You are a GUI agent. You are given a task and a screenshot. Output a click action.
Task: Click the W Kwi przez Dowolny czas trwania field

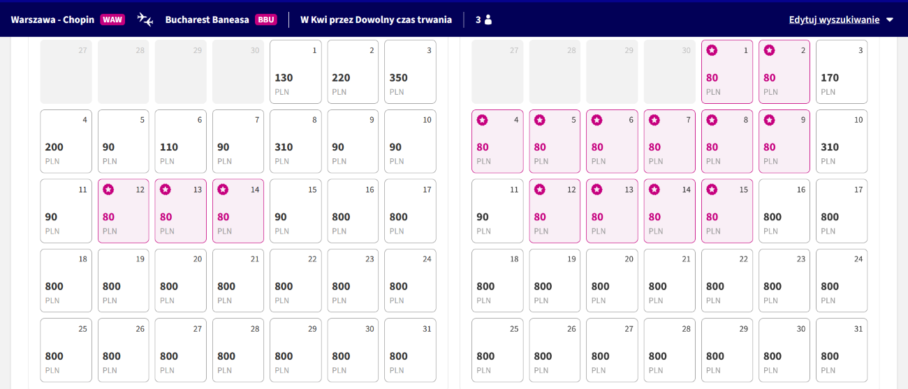(x=376, y=20)
